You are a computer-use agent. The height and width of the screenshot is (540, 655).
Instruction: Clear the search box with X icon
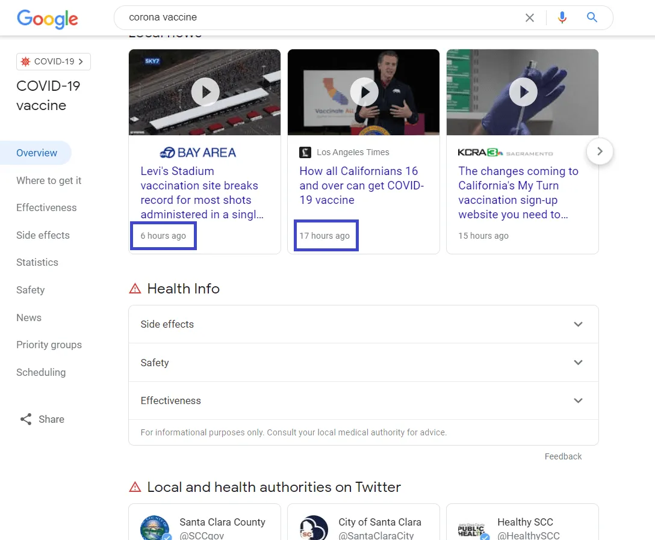click(530, 18)
